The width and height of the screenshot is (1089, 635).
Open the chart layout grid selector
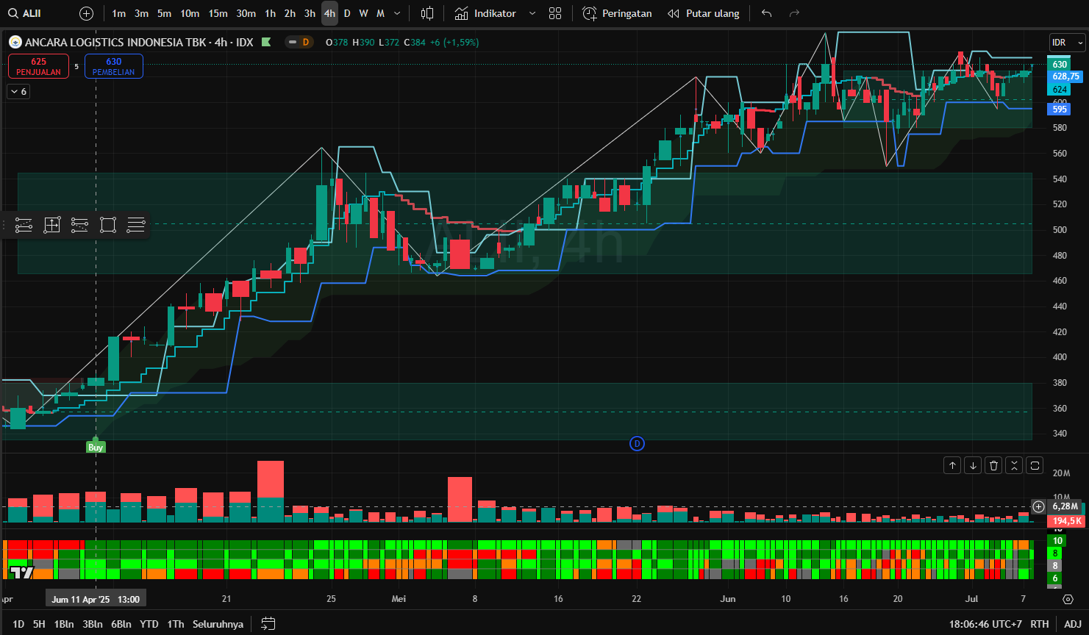click(x=555, y=13)
